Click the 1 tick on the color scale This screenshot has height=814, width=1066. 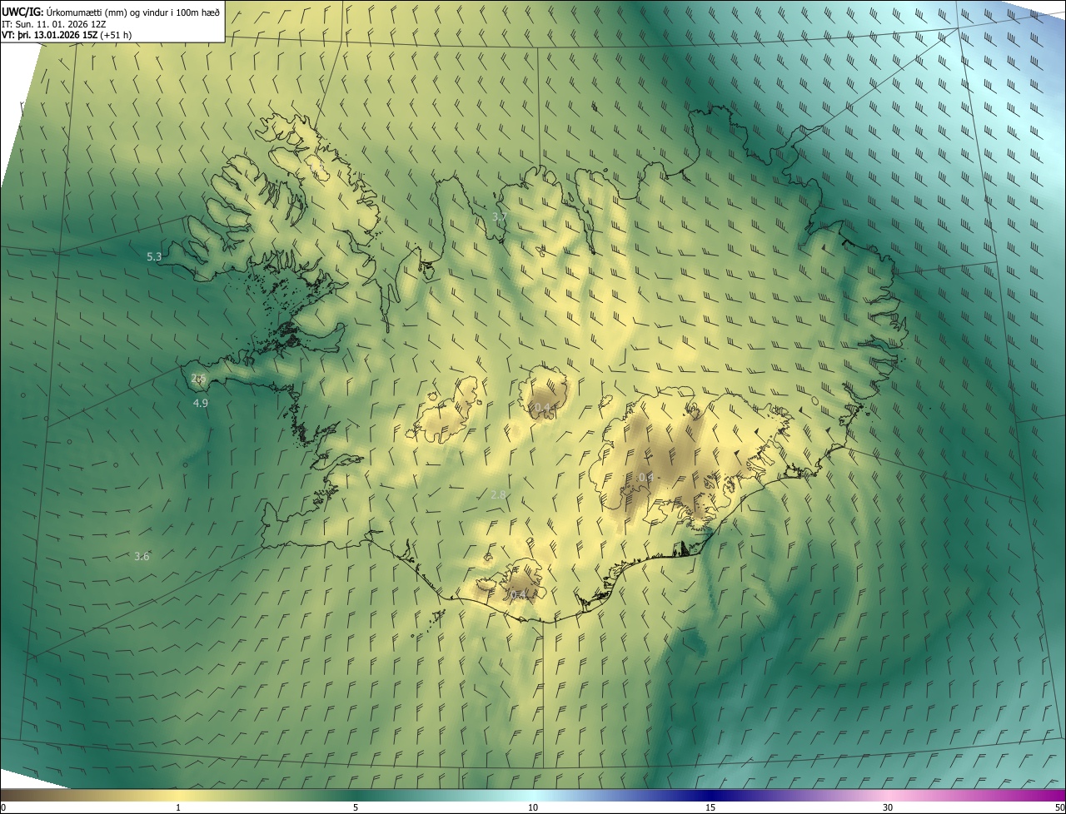[178, 807]
